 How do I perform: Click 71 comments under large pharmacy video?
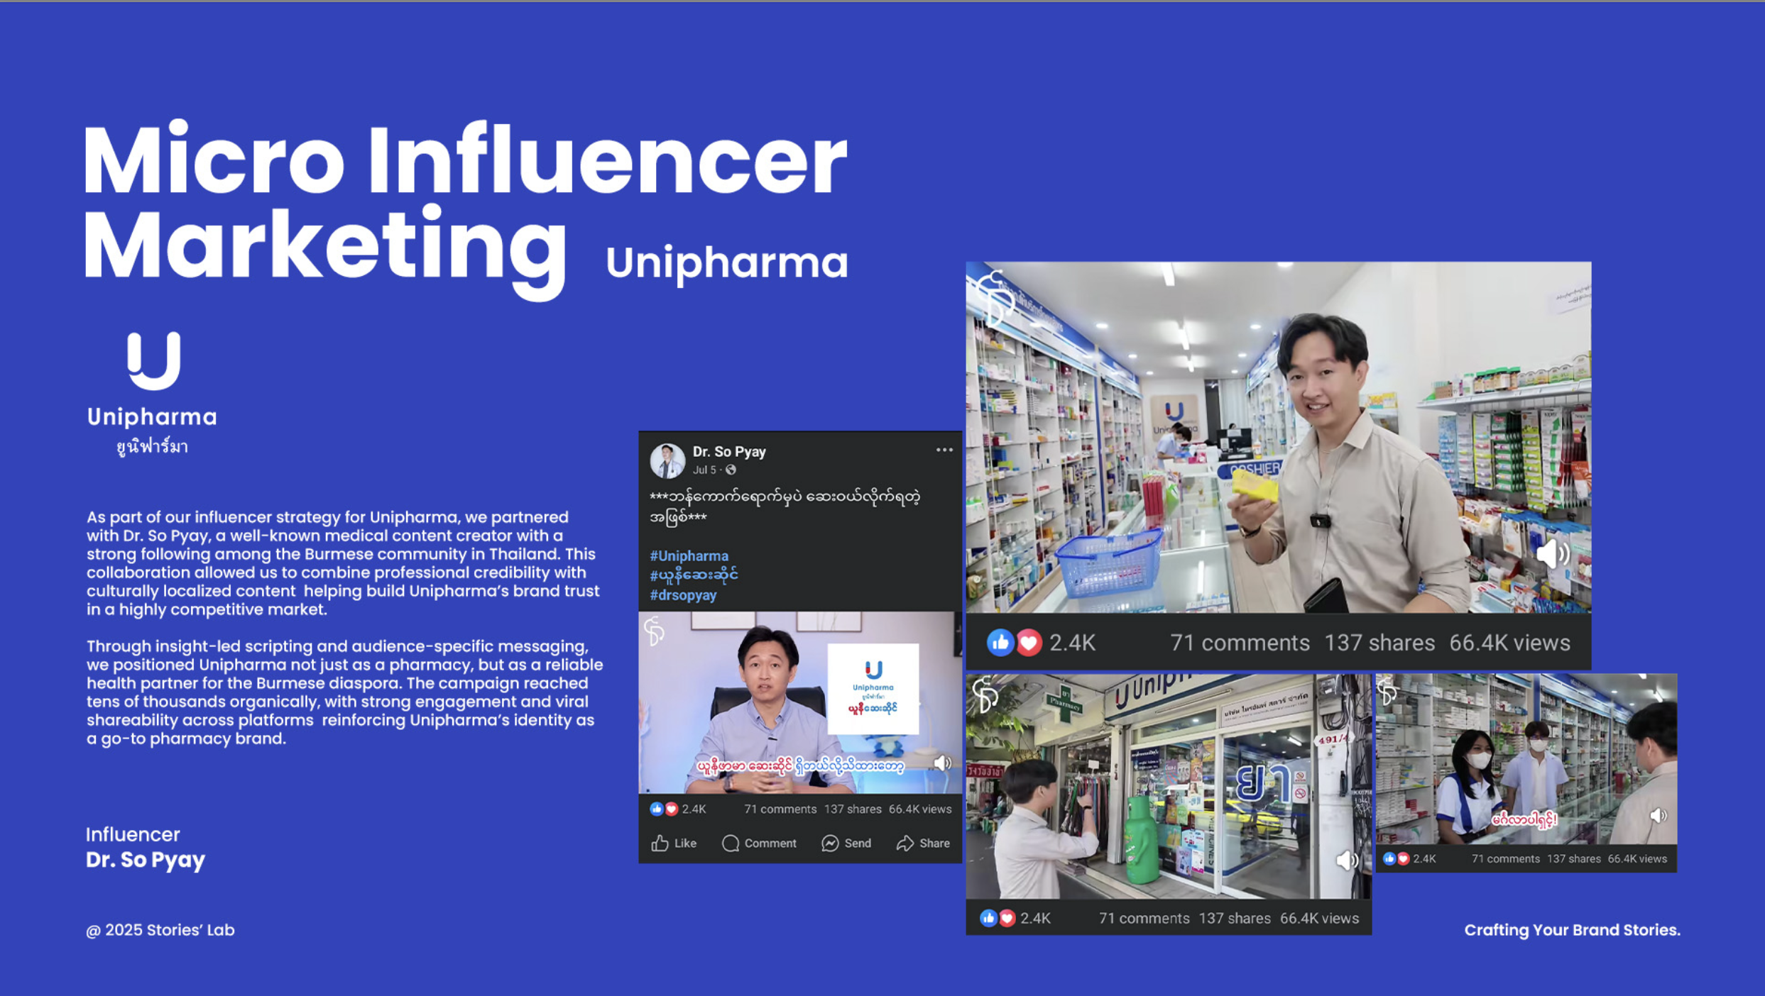tap(1239, 643)
